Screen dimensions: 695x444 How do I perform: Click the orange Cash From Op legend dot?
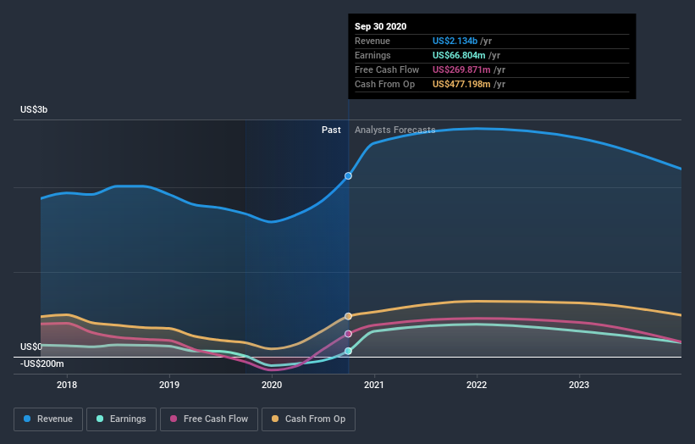tap(275, 419)
